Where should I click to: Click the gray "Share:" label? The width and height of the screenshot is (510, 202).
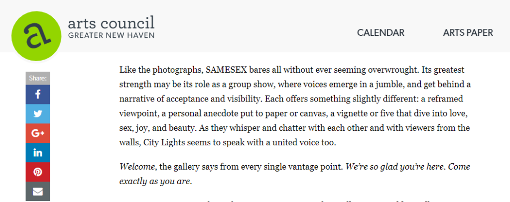[x=38, y=78]
